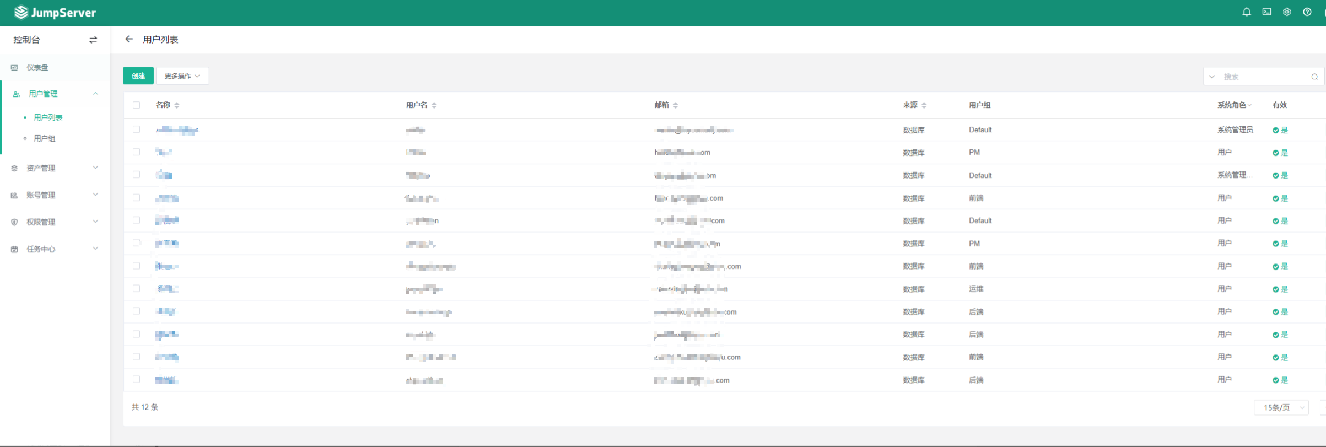Click the JumpServer logo
Screen dimensions: 1326x447
click(x=55, y=13)
